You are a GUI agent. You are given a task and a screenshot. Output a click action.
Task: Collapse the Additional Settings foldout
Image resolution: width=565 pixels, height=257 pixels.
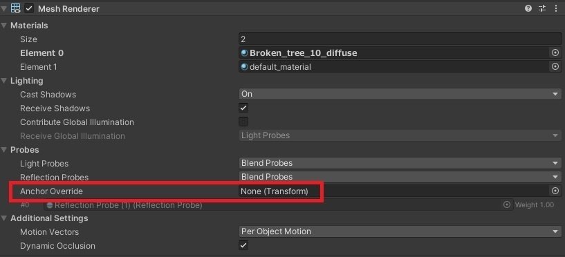click(x=4, y=218)
